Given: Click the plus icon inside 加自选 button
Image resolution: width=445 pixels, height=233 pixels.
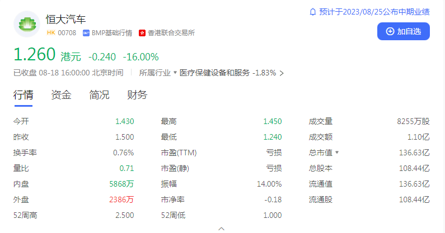Looking at the screenshot, I should 390,31.
